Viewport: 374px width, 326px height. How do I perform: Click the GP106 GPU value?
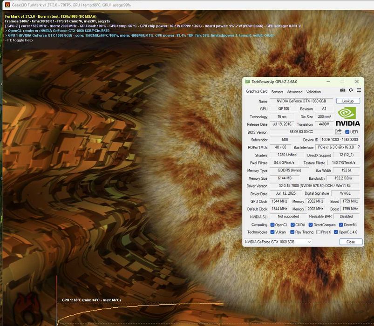tap(284, 109)
